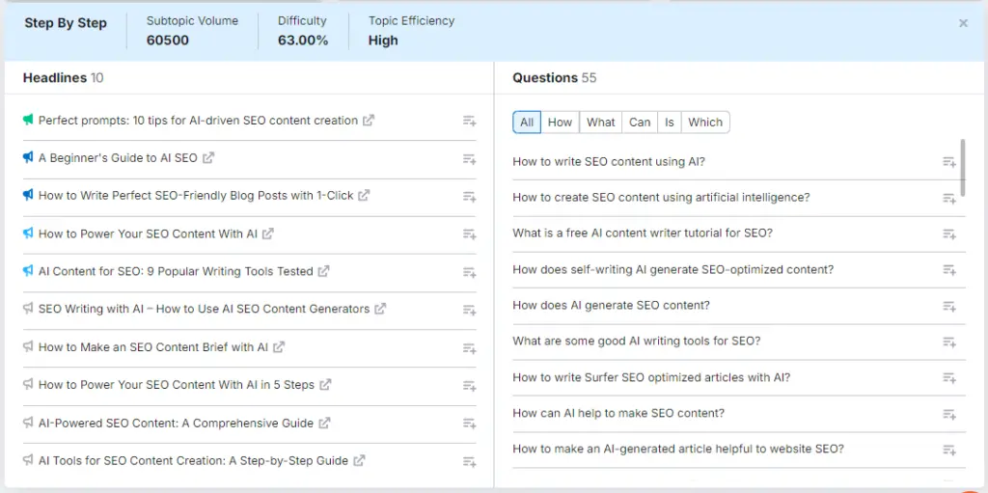The height and width of the screenshot is (493, 988).
Task: Add 'A Beginner's Guide to AI SEO' to list
Action: [x=469, y=158]
